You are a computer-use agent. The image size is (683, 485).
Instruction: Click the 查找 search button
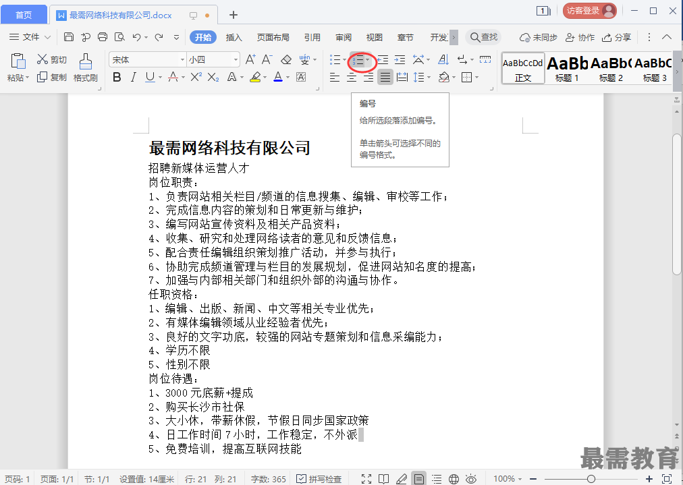483,38
